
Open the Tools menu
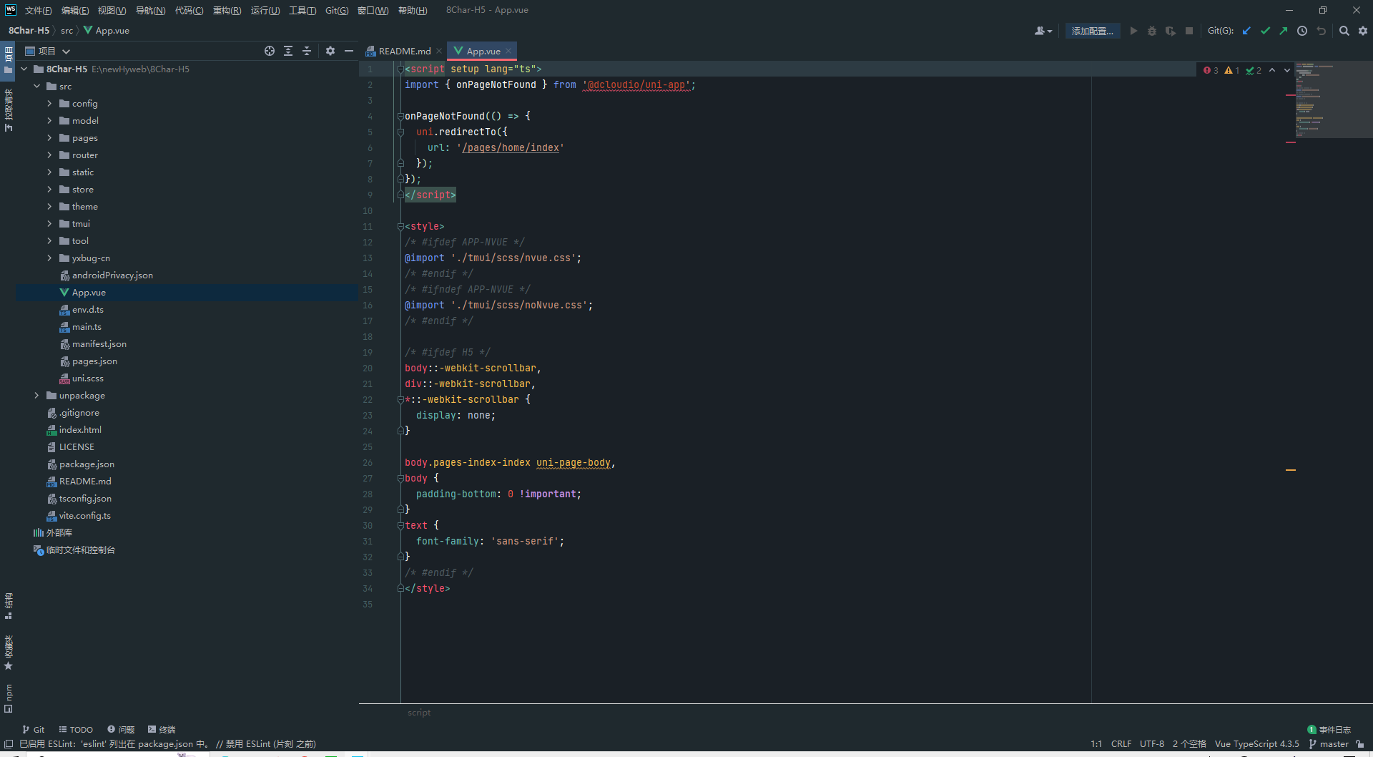pos(302,10)
